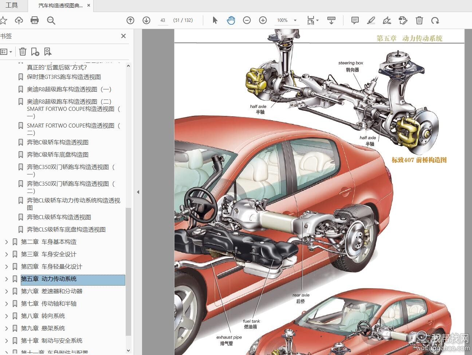The image size is (472, 355).
Task: Click the stamp edit icon
Action: pos(403,20)
